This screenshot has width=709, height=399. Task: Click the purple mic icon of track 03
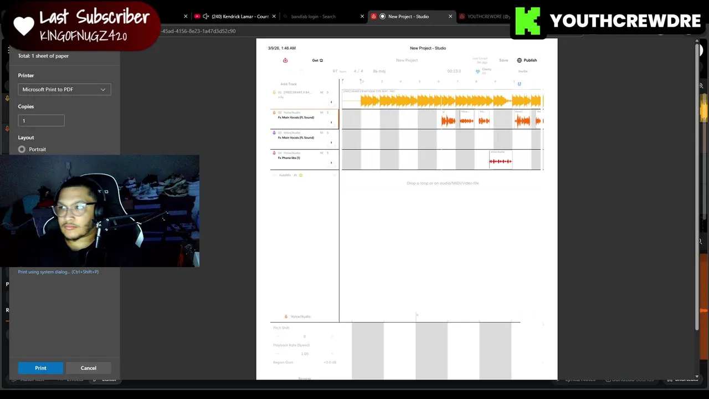(274, 133)
